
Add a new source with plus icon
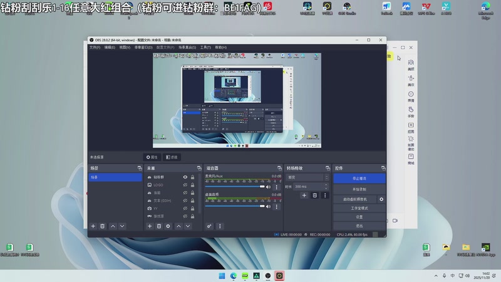(x=150, y=226)
